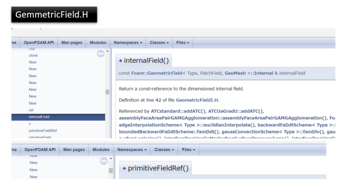
Task: Click the sync toggle icon in upper navigation panel
Action: tap(101, 54)
